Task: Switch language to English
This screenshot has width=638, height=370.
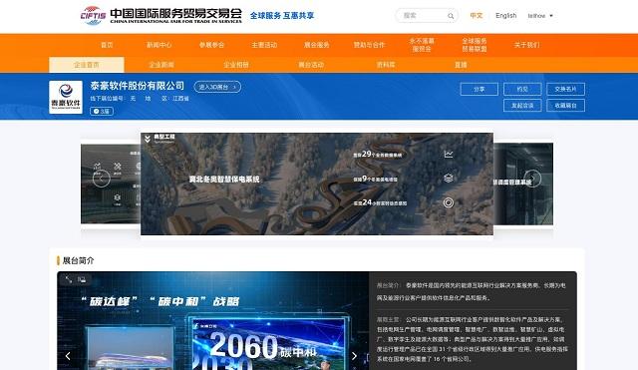Action: [505, 16]
